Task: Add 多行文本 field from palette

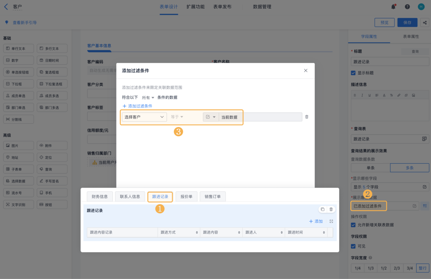Action: (52, 48)
